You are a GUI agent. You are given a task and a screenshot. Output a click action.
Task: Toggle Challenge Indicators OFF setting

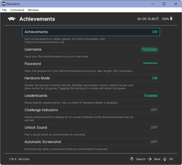tap(91, 110)
